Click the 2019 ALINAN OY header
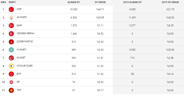This screenshot has width=184, height=97. pos(132,2)
